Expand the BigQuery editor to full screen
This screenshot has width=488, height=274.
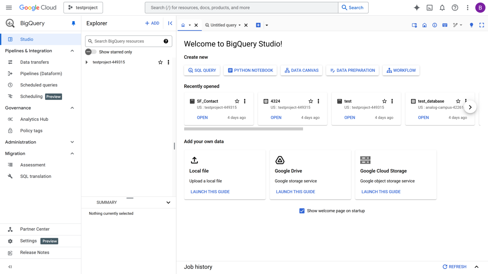pos(482,25)
